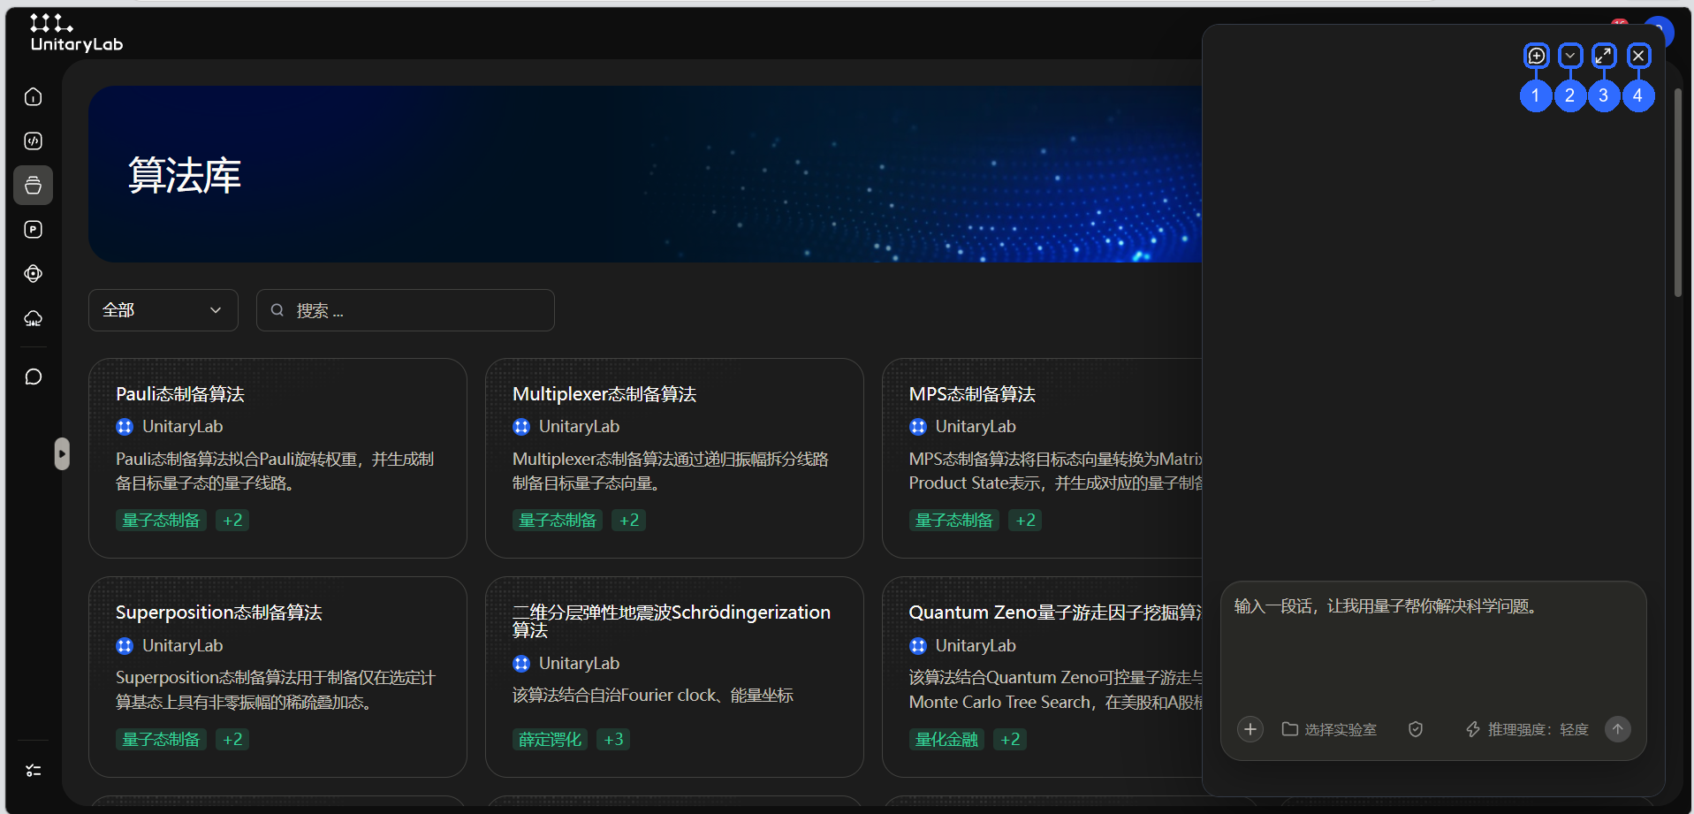The height and width of the screenshot is (814, 1694).
Task: Open the cloud sidebar icon
Action: pos(34,318)
